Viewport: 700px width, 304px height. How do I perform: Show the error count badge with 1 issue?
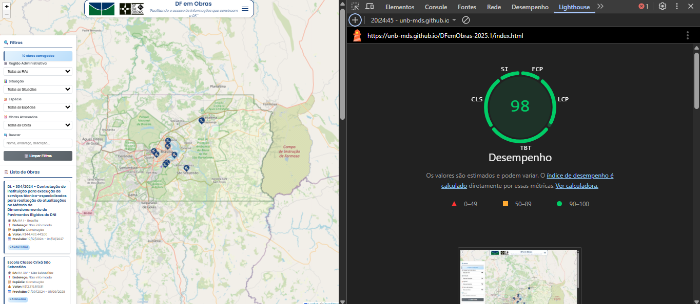coord(644,7)
